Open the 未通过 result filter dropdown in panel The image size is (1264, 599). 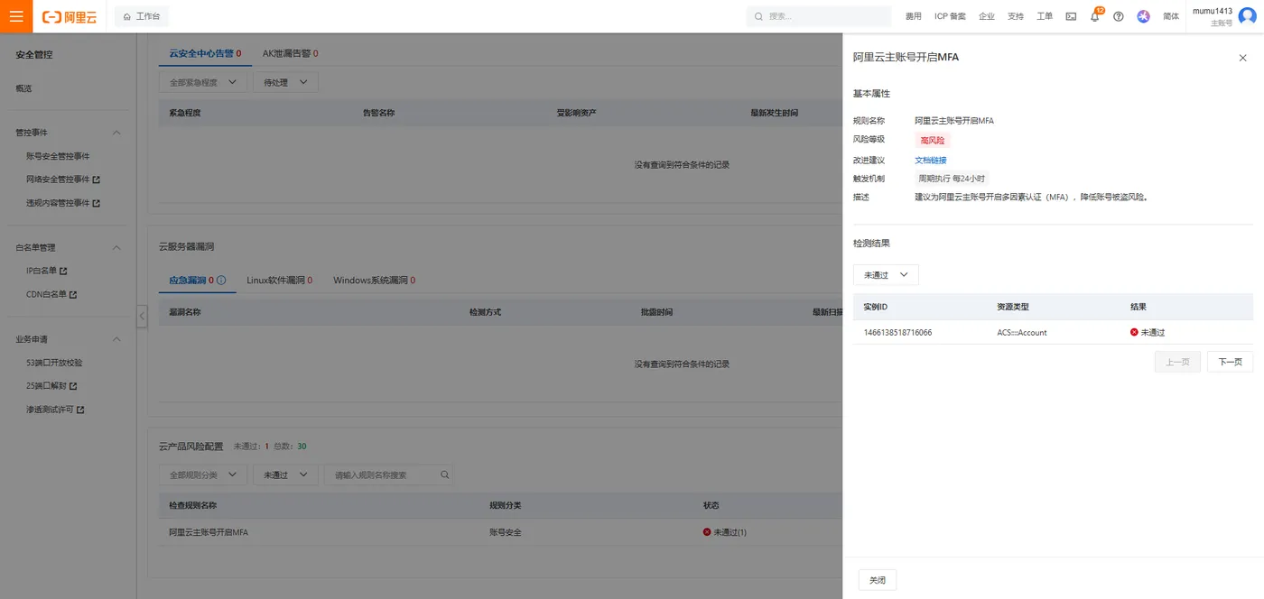886,275
